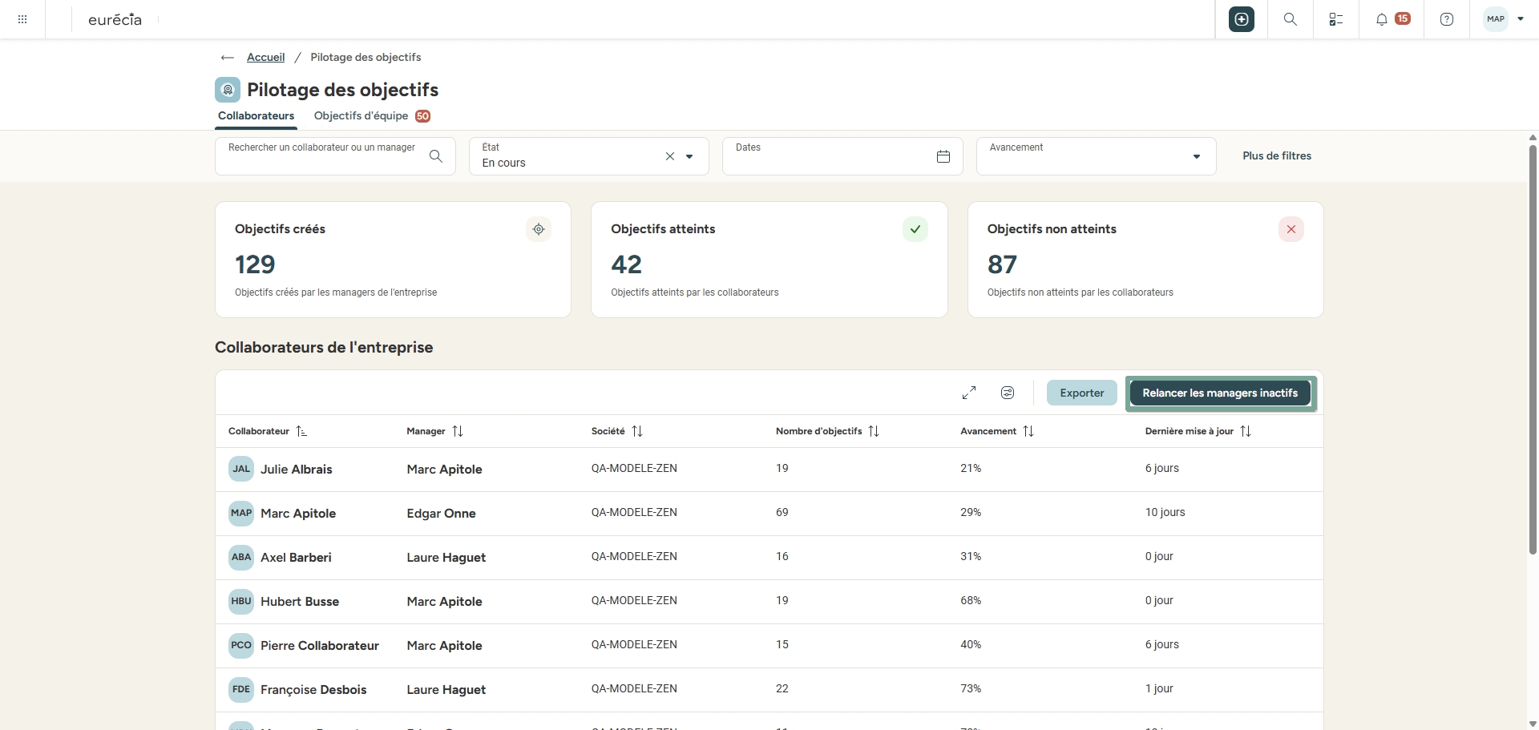Click the back arrow beside Accueil
The height and width of the screenshot is (730, 1539).
[228, 58]
